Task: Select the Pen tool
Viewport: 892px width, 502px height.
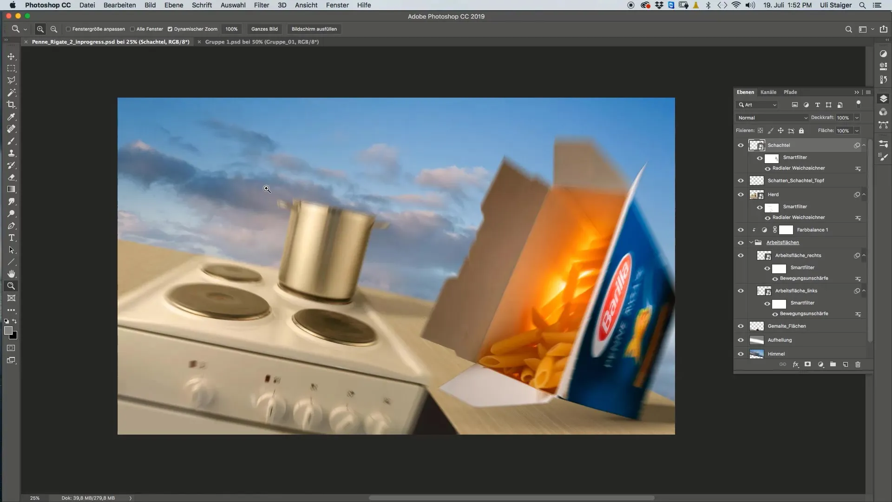Action: [x=11, y=226]
